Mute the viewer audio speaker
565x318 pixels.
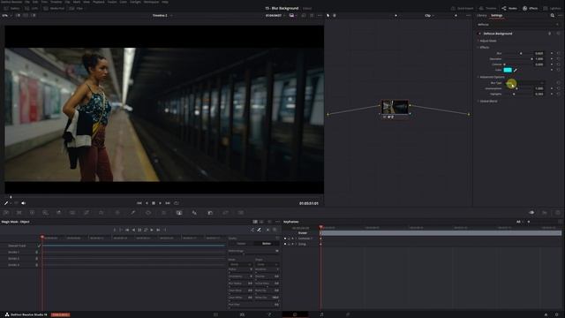(24, 203)
